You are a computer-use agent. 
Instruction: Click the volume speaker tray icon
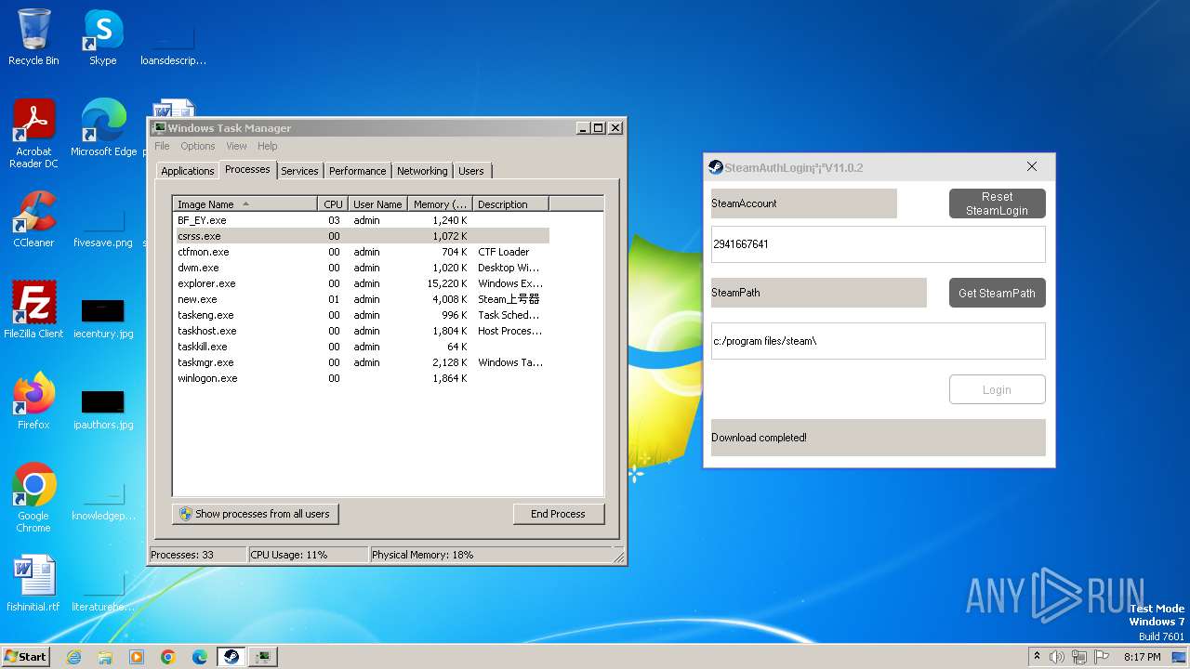click(x=1057, y=657)
